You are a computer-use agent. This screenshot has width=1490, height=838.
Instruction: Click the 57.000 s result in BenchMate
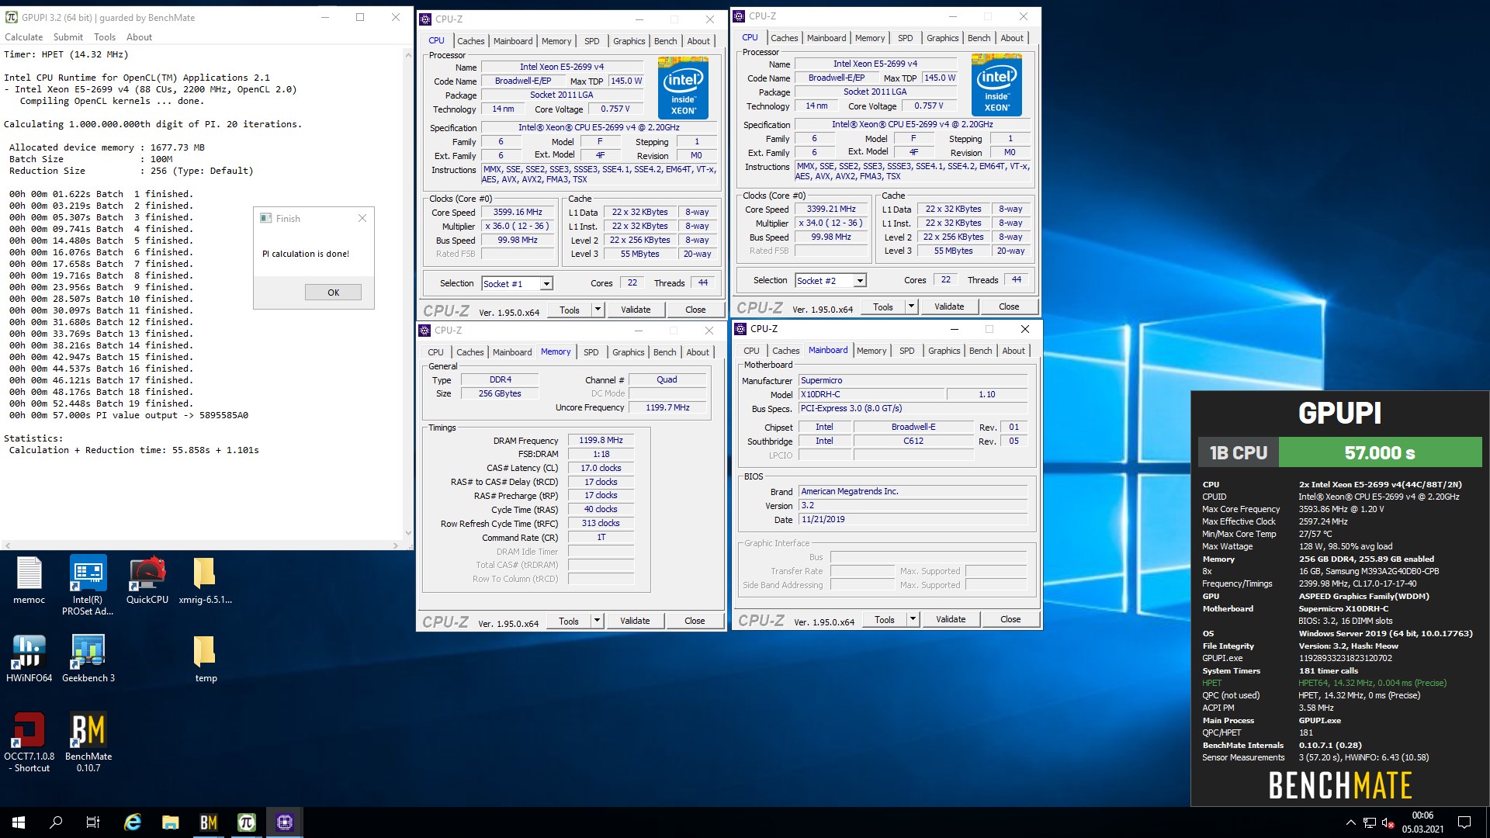tap(1380, 452)
